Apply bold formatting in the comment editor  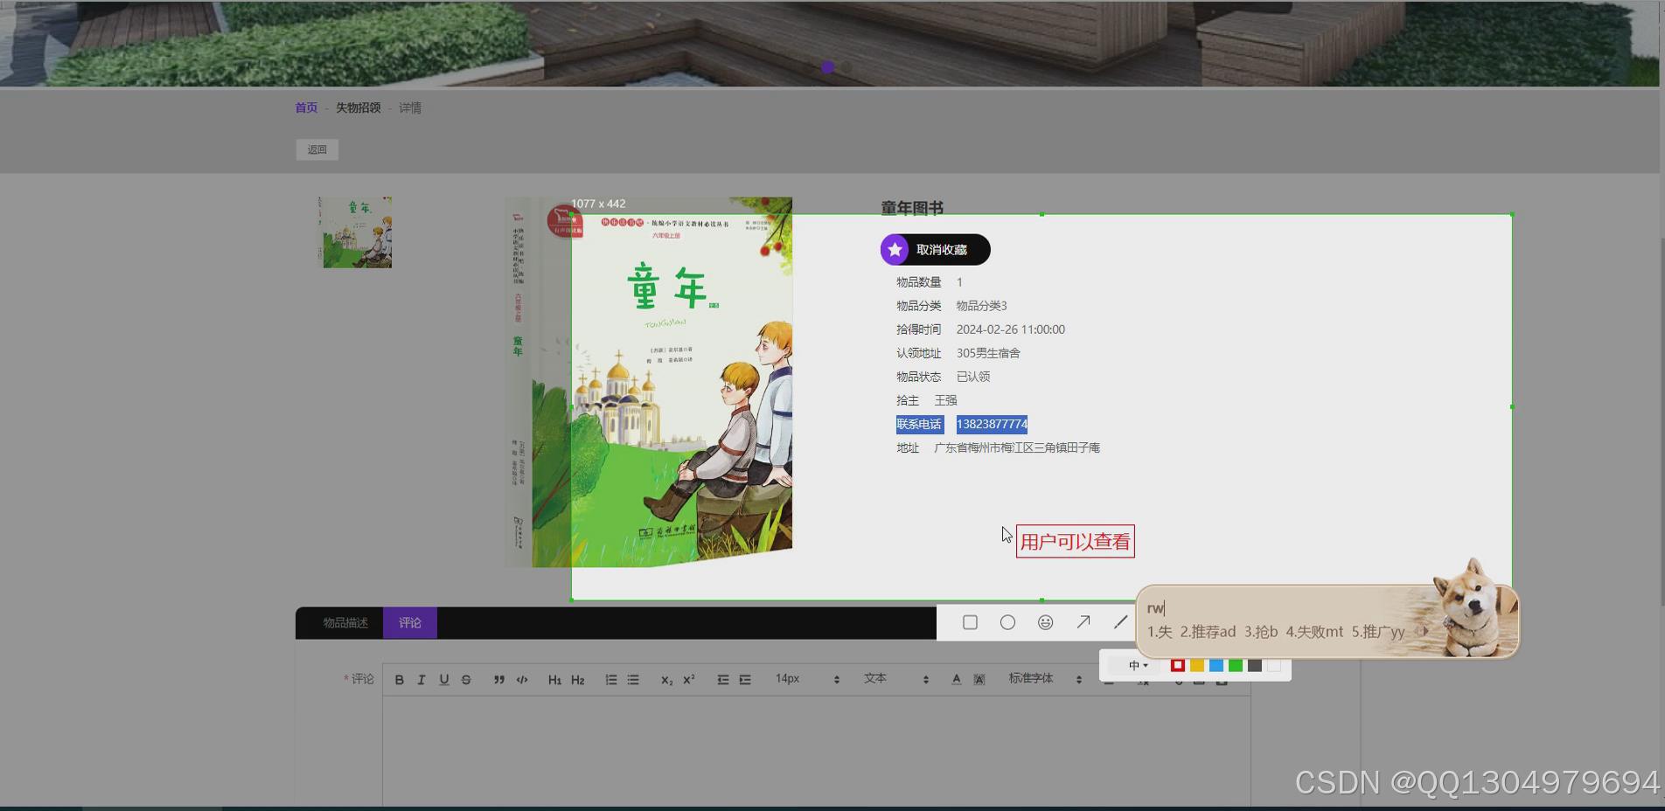click(x=400, y=679)
